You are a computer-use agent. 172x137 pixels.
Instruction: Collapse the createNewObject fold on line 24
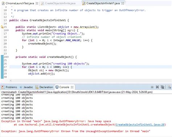click(x=8, y=57)
